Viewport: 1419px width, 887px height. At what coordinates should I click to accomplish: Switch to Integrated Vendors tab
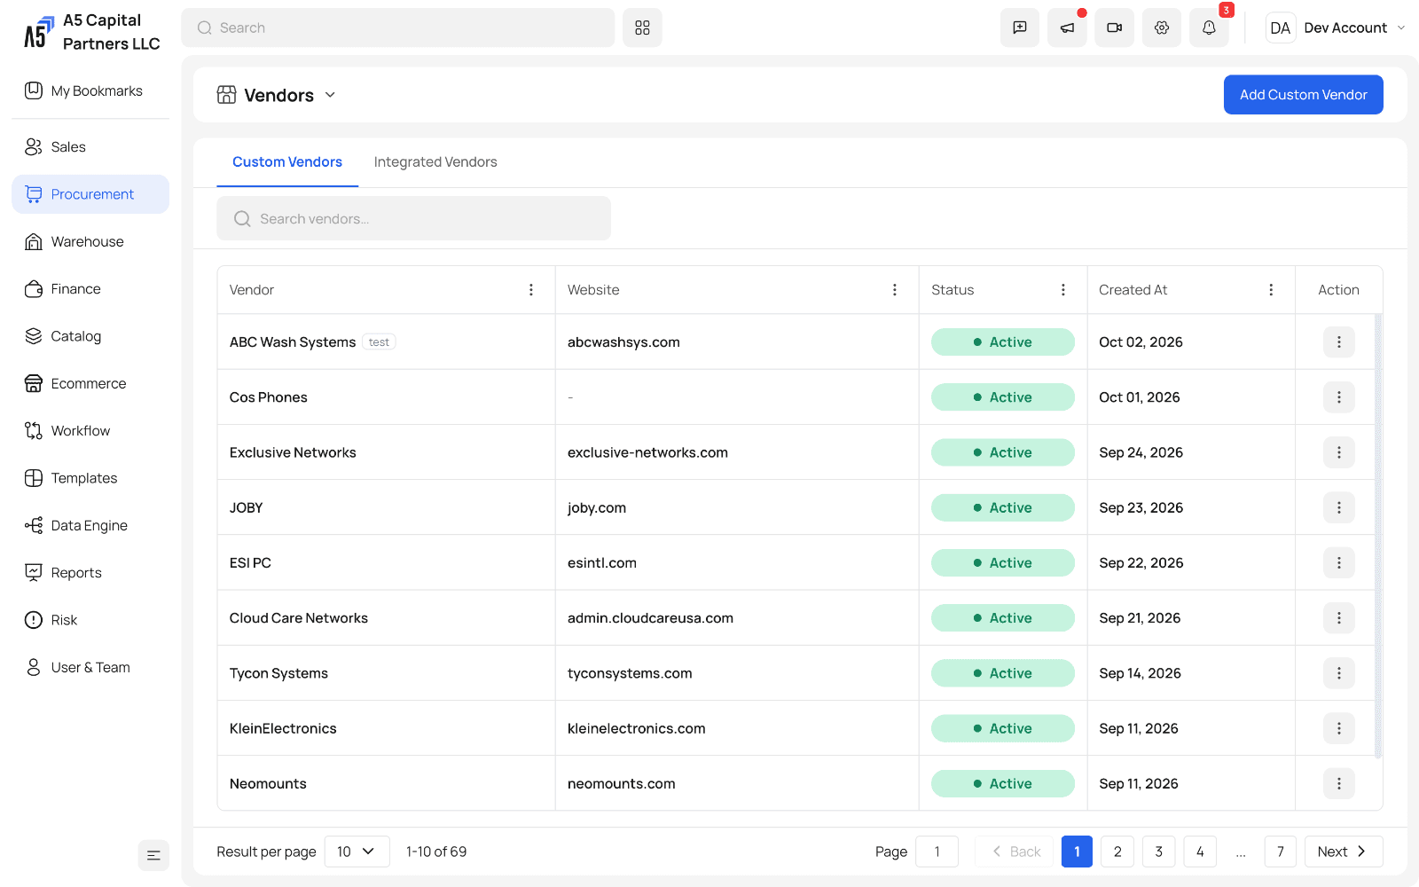click(435, 162)
